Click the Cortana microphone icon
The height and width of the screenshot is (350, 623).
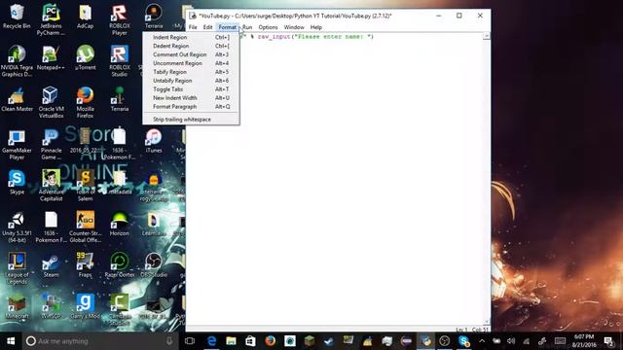[169, 341]
